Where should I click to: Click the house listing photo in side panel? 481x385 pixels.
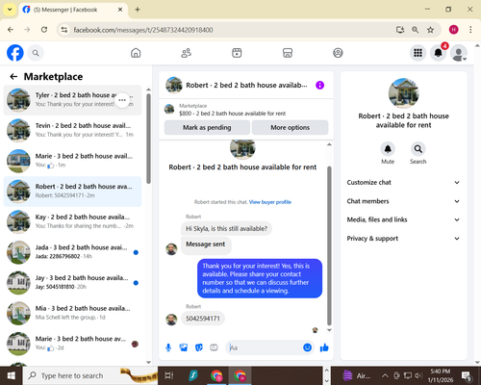pyautogui.click(x=403, y=93)
